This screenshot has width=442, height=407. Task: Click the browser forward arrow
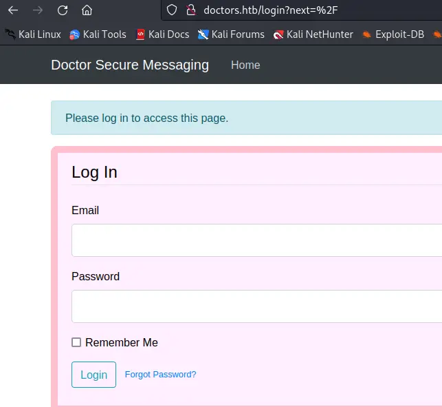pos(38,10)
